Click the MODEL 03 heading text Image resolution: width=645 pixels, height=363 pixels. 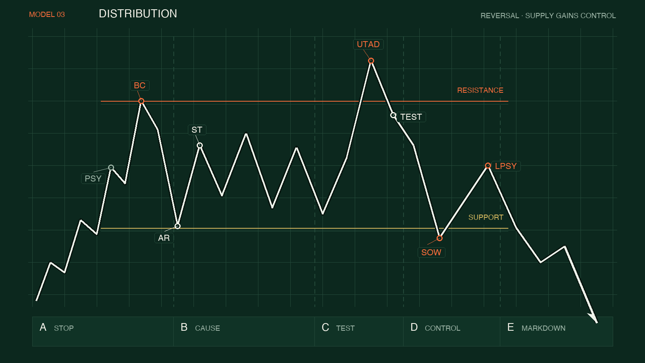tap(47, 15)
